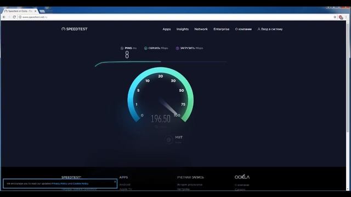This screenshot has width=351, height=197.
Task: Click the ЗАГРУЗИТЬ upload icon
Action: pyautogui.click(x=177, y=48)
